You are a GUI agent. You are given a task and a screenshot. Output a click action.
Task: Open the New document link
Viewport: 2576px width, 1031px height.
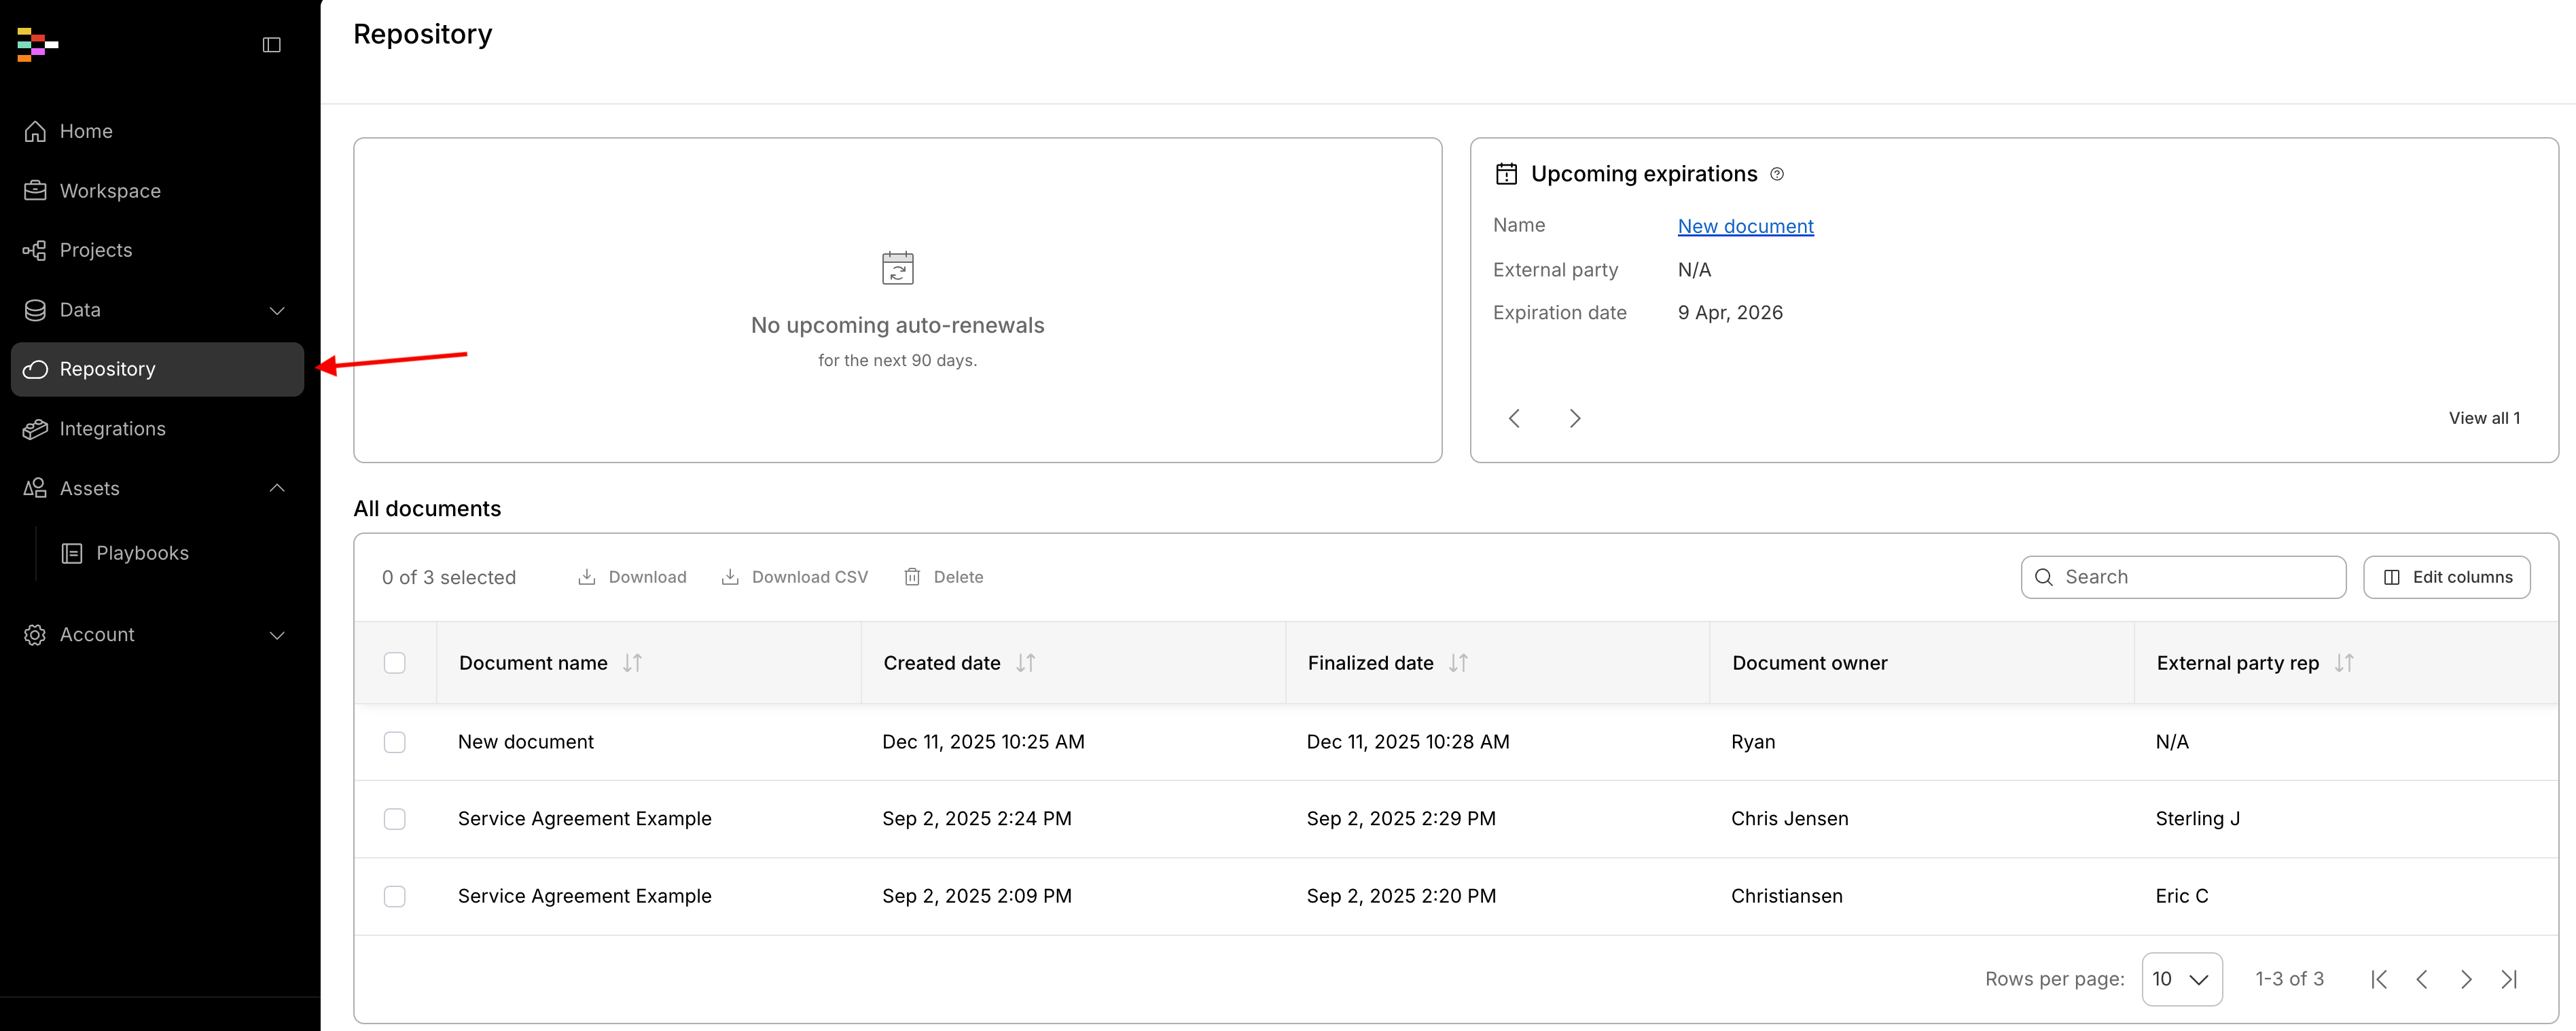point(1745,226)
